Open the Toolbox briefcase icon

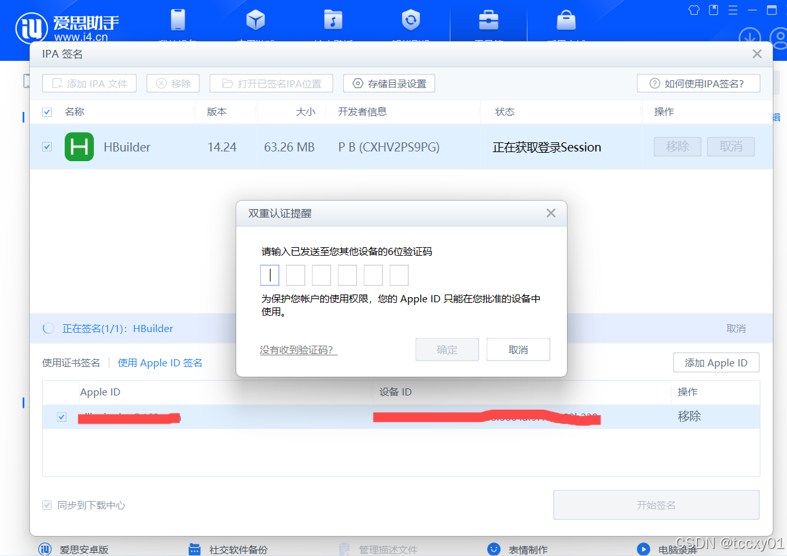pos(488,20)
